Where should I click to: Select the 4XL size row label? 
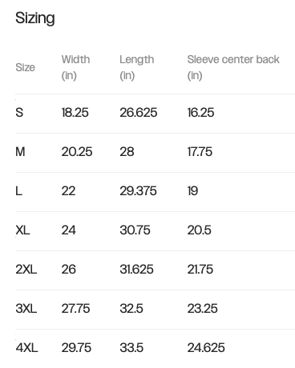coord(26,348)
